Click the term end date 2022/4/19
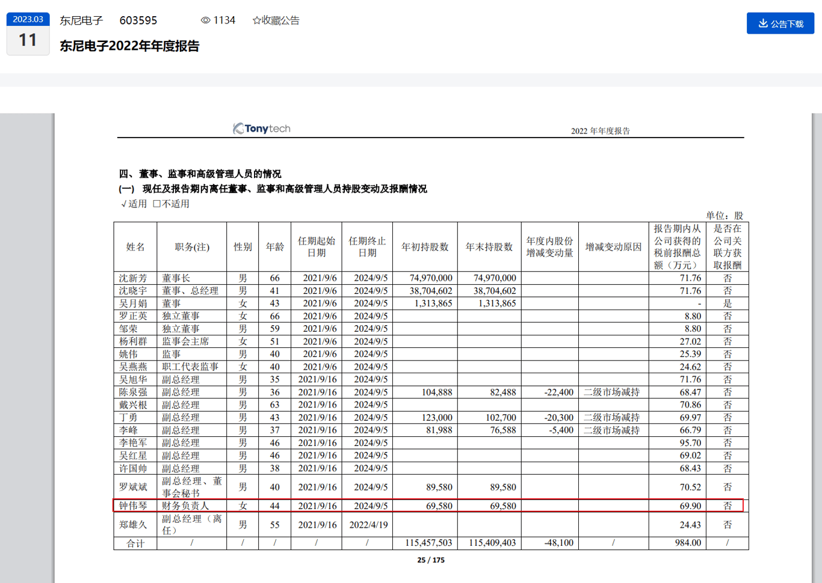Screen dimensions: 822x583 [368, 525]
